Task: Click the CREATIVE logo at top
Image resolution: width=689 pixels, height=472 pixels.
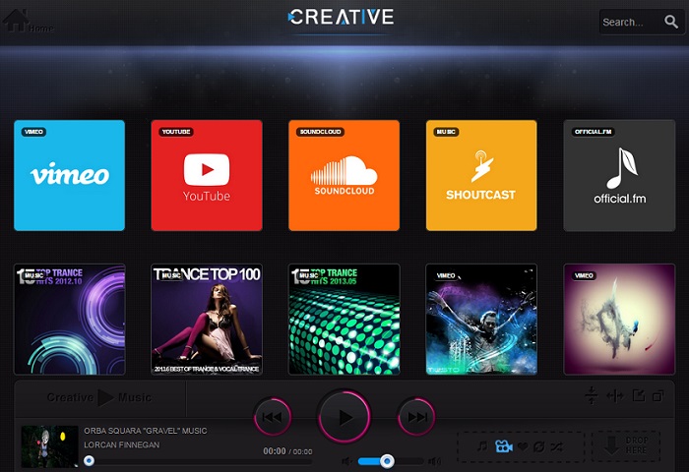Action: pyautogui.click(x=341, y=17)
